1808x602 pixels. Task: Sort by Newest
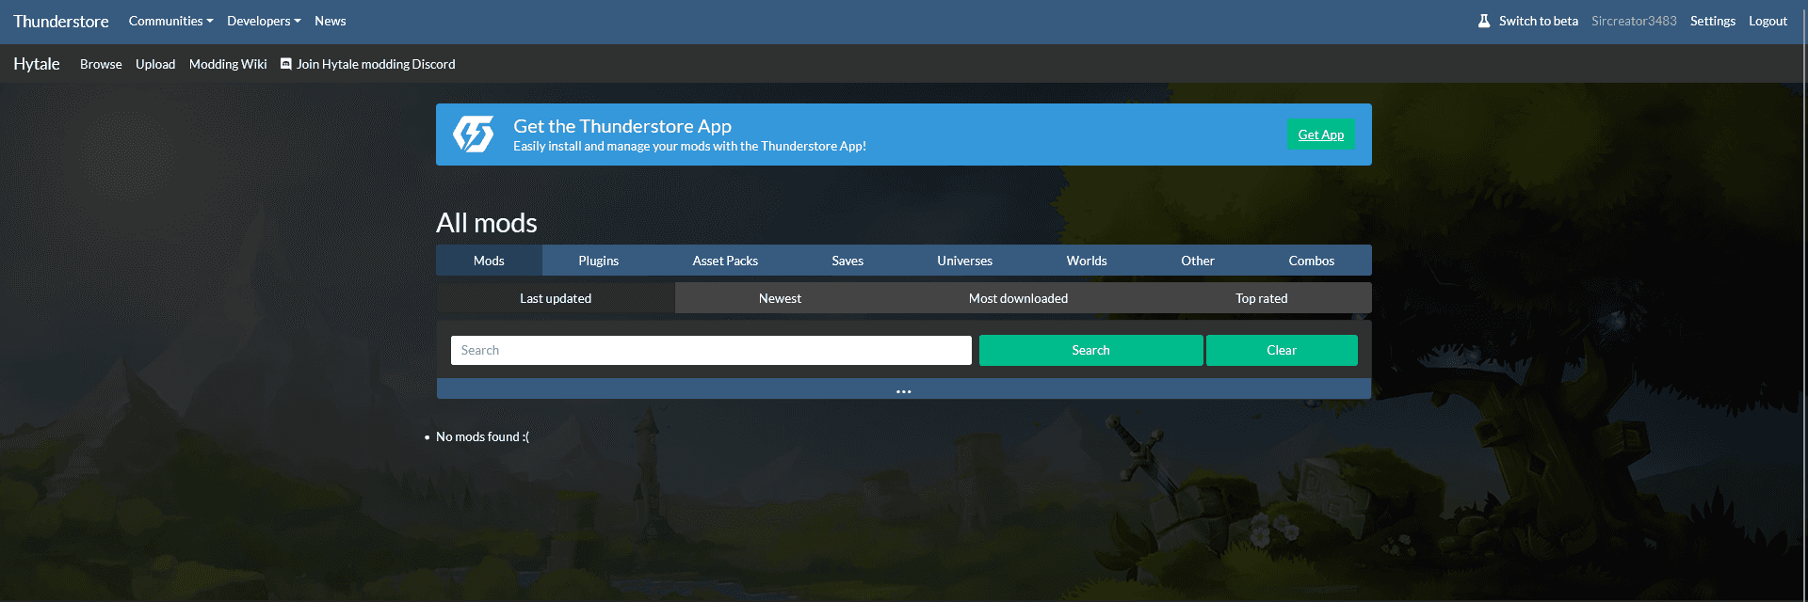pyautogui.click(x=780, y=298)
